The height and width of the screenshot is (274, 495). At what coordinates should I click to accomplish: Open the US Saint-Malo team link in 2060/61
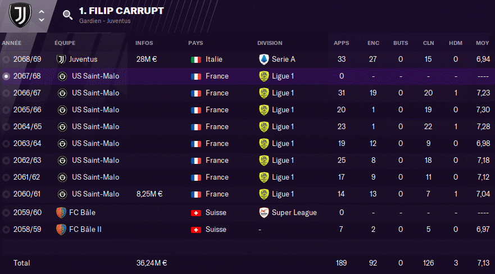point(96,194)
